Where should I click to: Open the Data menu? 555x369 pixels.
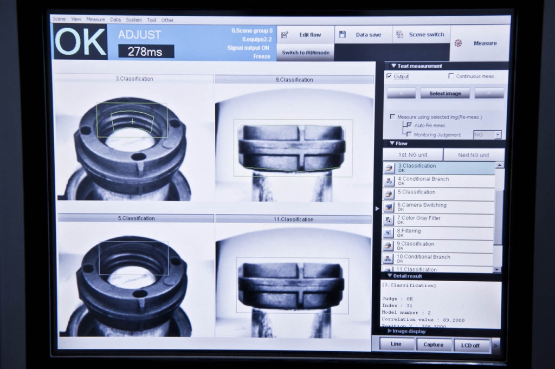[x=115, y=20]
